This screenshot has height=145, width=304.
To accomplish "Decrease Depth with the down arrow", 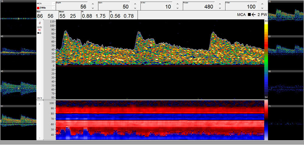I will tap(93, 8).
